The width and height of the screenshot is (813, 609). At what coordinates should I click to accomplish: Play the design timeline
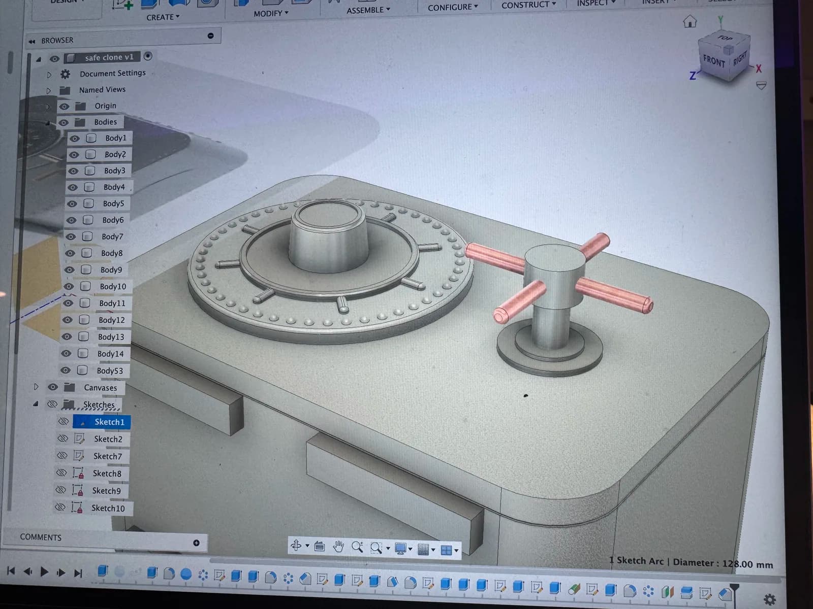(44, 572)
